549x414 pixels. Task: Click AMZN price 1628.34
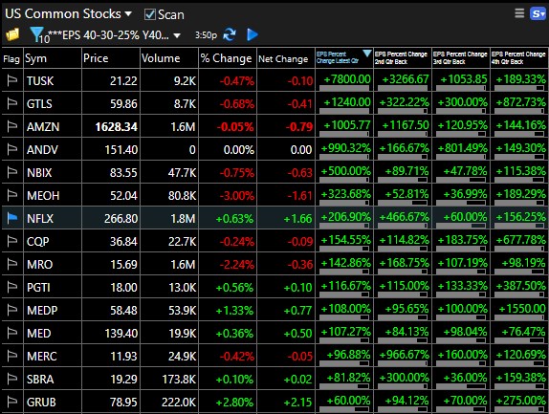[x=117, y=127]
